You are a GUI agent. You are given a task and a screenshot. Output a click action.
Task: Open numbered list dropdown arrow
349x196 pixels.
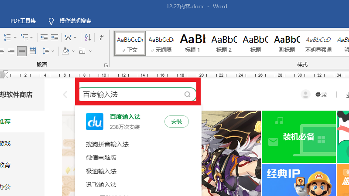tap(15, 37)
